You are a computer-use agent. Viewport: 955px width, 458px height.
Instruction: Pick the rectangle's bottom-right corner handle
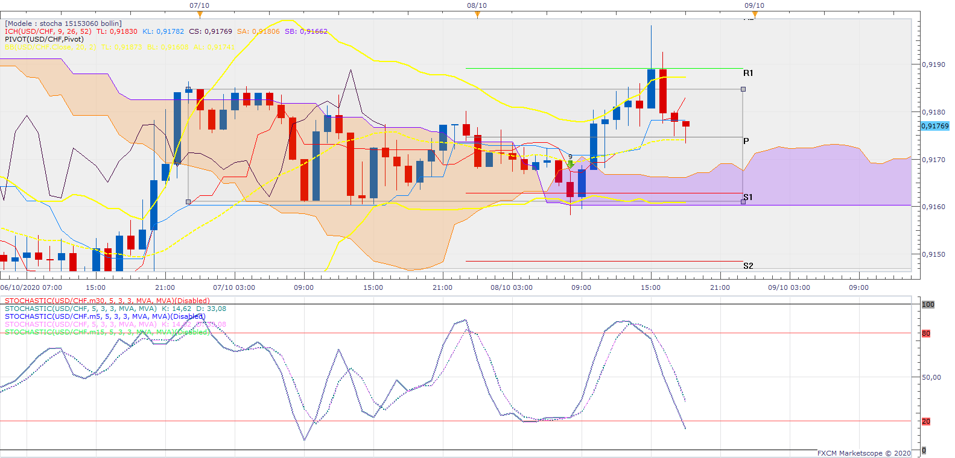coord(743,202)
